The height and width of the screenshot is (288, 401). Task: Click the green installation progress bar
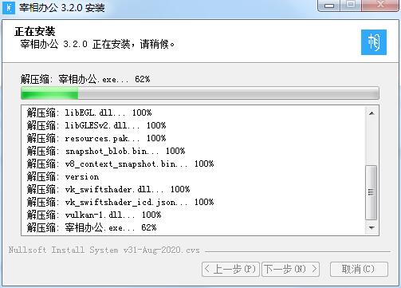pos(200,93)
